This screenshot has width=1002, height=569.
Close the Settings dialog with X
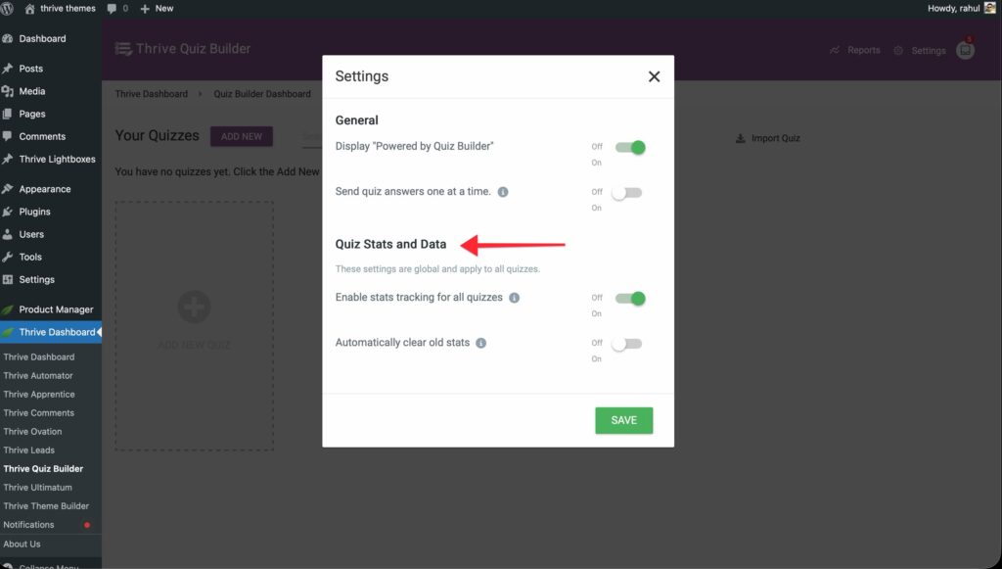[654, 76]
